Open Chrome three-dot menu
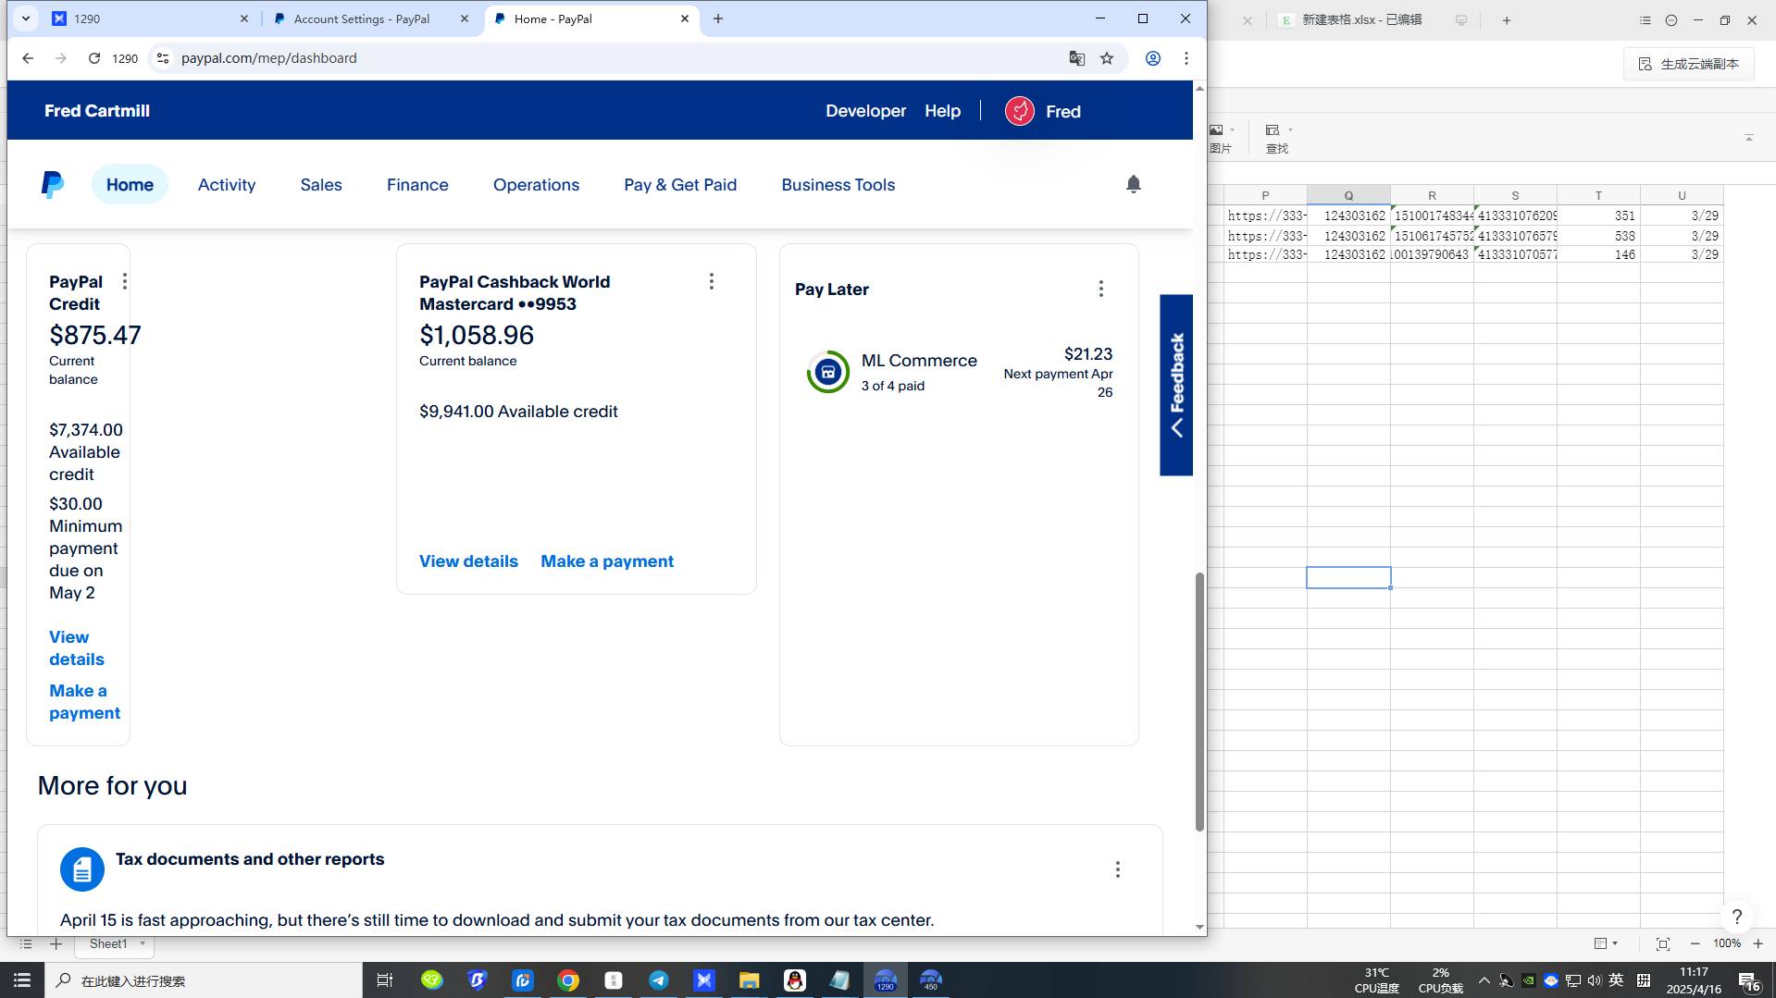 (x=1186, y=58)
